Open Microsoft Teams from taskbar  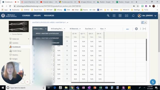(78, 88)
